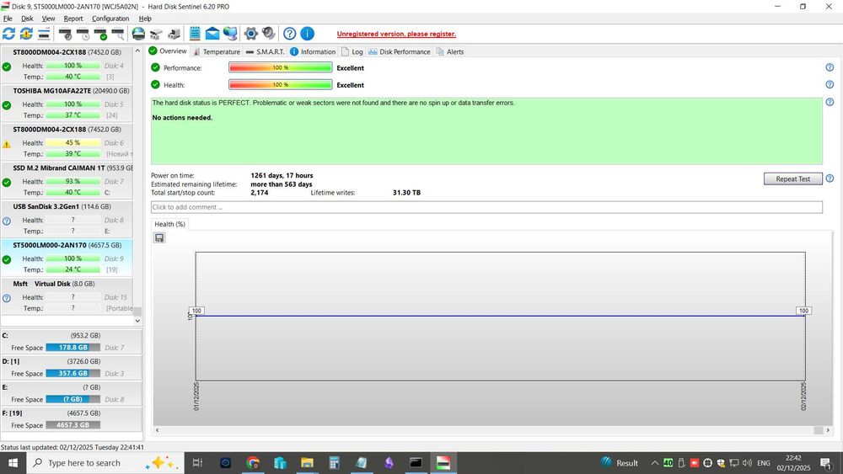Screen dimensions: 843x474
Task: Open the Configuration menu
Action: (110, 19)
